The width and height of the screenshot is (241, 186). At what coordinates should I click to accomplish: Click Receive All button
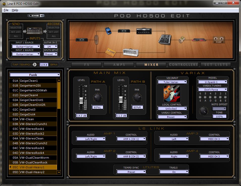pos(54,36)
